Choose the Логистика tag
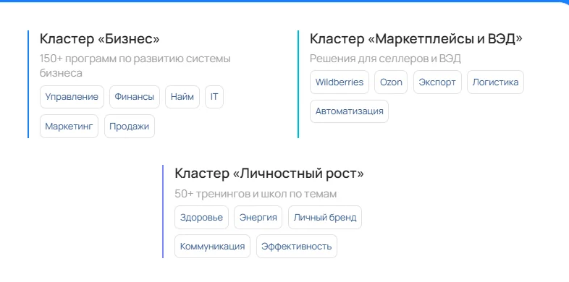Image resolution: width=569 pixels, height=282 pixels. (495, 82)
